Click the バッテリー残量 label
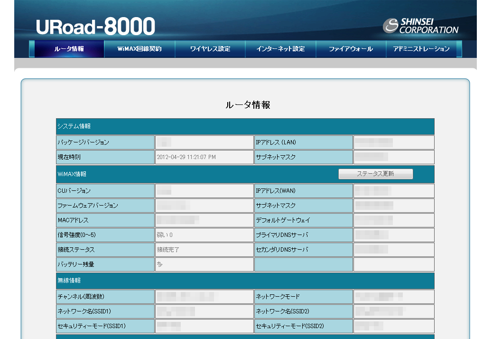483x339 pixels. tap(76, 264)
